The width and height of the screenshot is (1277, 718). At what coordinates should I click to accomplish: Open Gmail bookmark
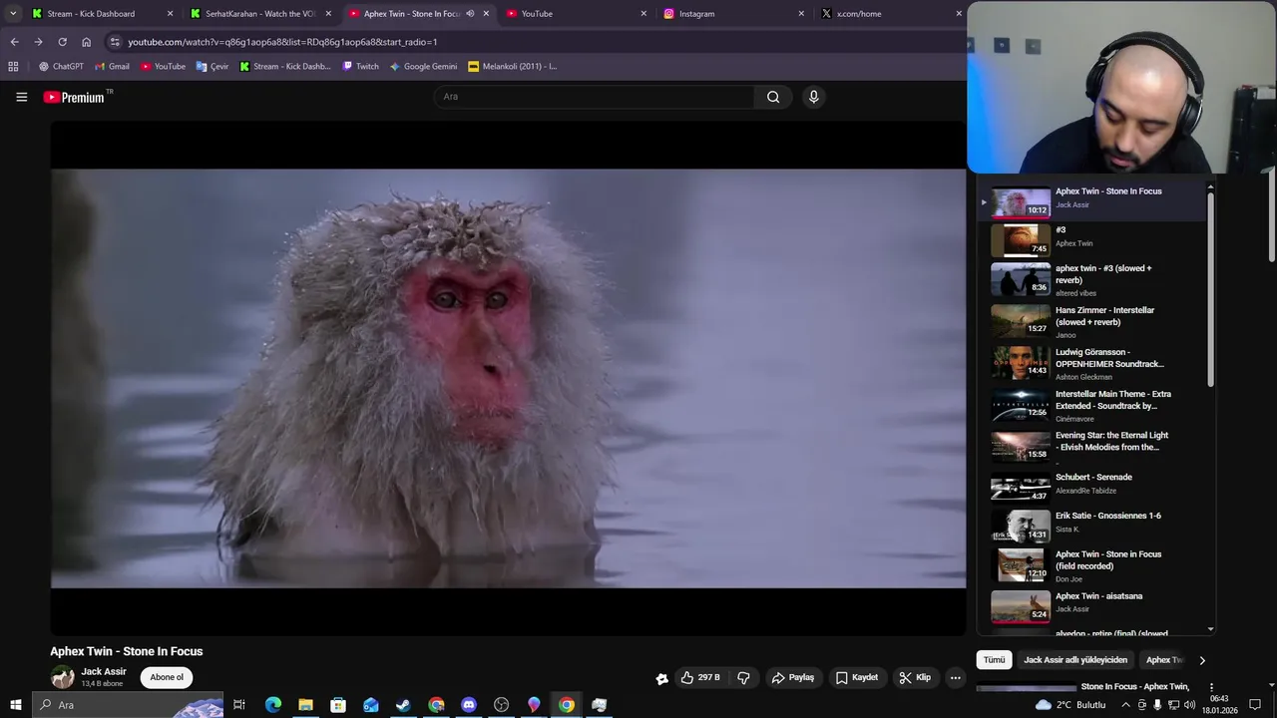(x=112, y=67)
